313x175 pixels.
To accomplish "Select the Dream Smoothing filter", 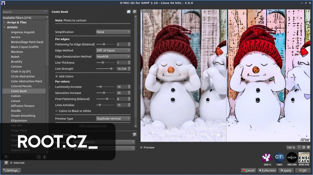I will (23, 116).
